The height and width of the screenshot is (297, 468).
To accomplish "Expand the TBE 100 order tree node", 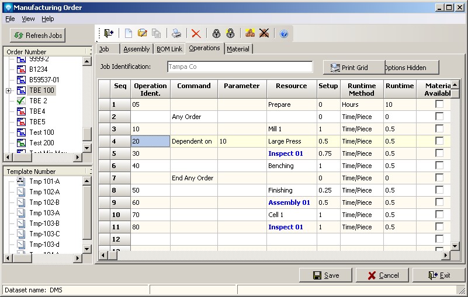I will (x=8, y=90).
